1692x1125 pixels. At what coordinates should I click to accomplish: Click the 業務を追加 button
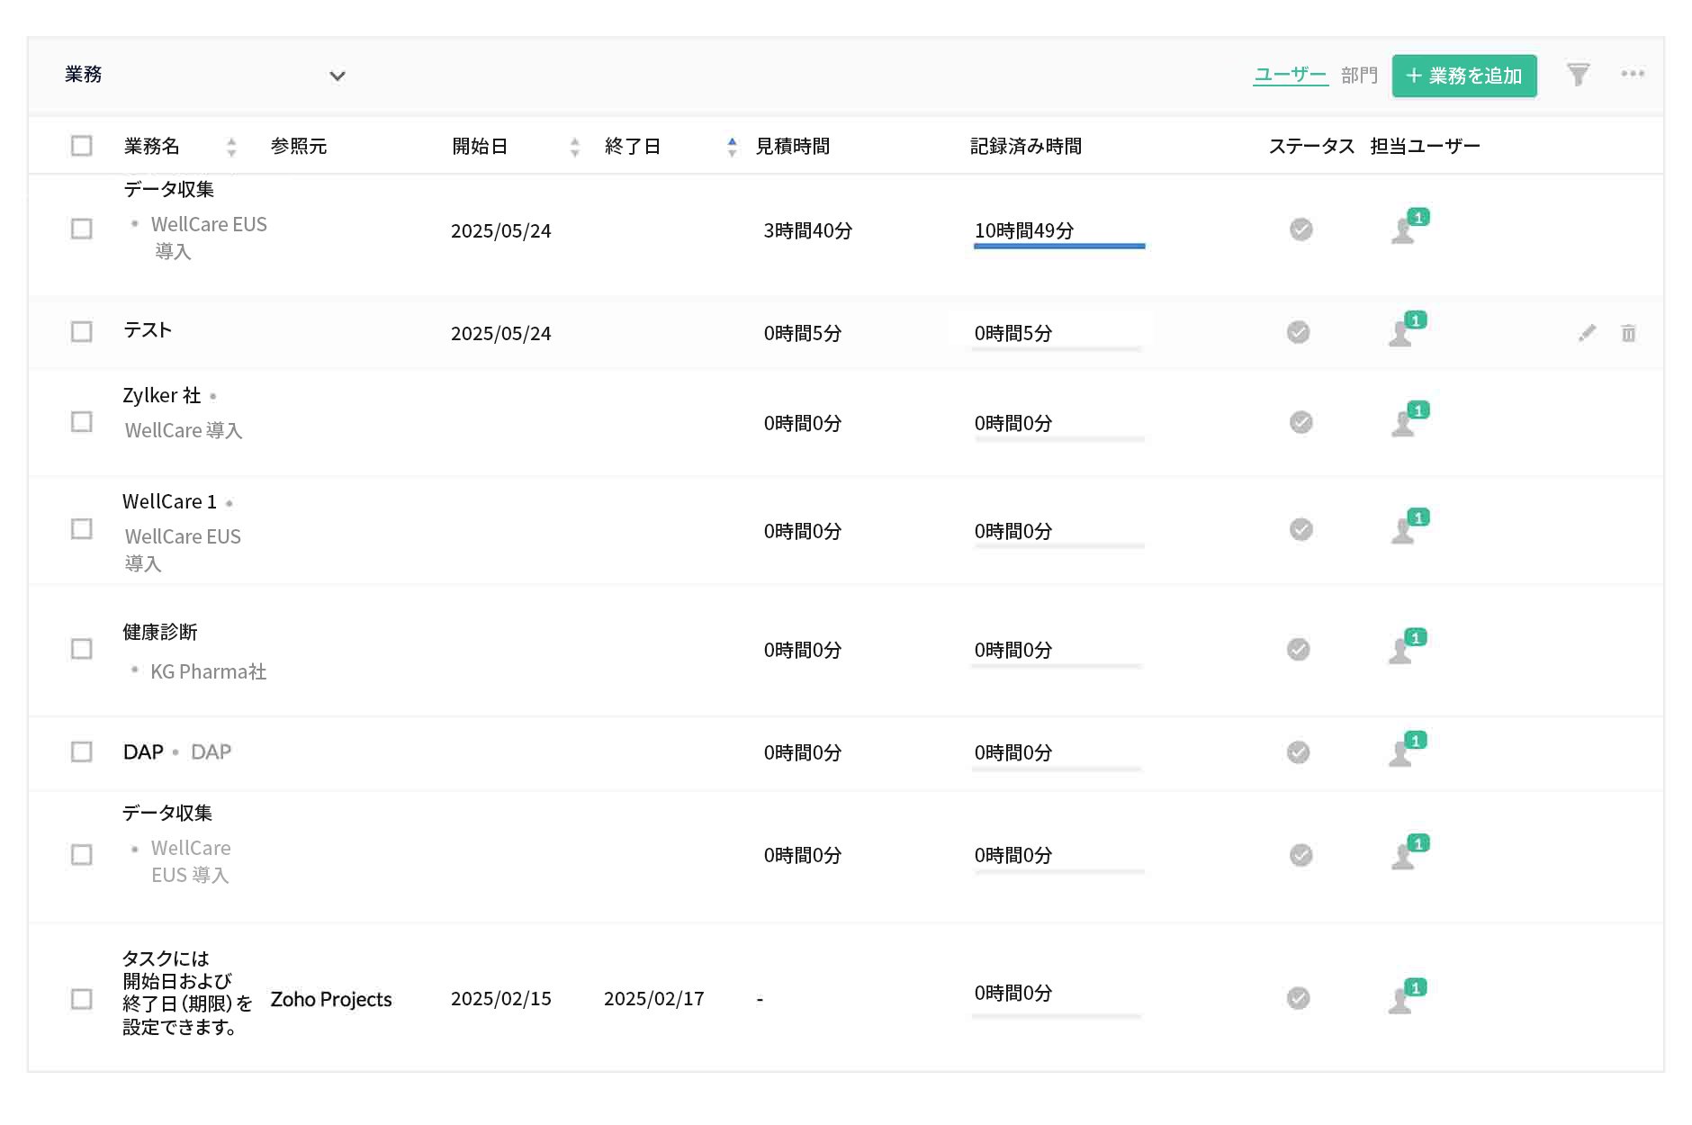pos(1463,76)
